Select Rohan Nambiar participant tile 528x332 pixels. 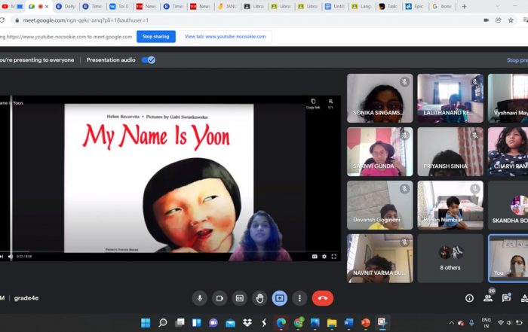tap(450, 205)
